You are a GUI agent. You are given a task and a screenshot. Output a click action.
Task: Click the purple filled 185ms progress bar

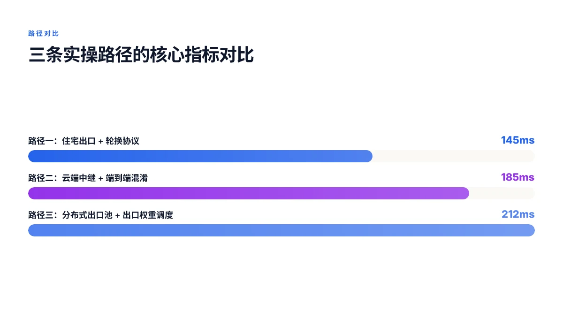249,193
